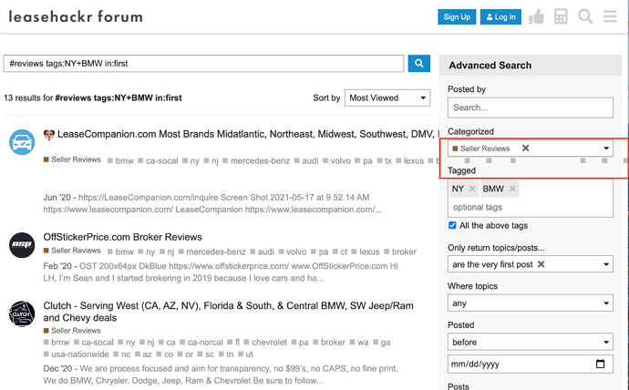Click lexus tag under OffStickerPrice

coord(365,251)
